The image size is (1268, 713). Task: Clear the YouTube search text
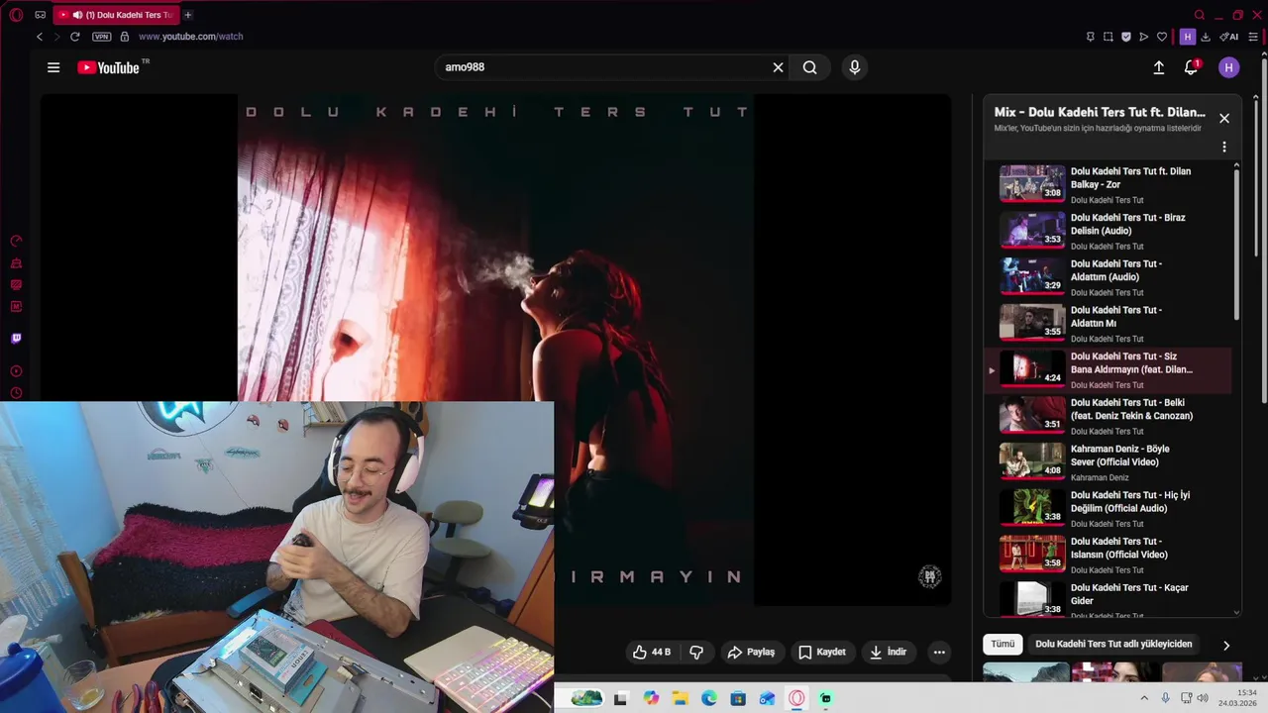pos(778,67)
